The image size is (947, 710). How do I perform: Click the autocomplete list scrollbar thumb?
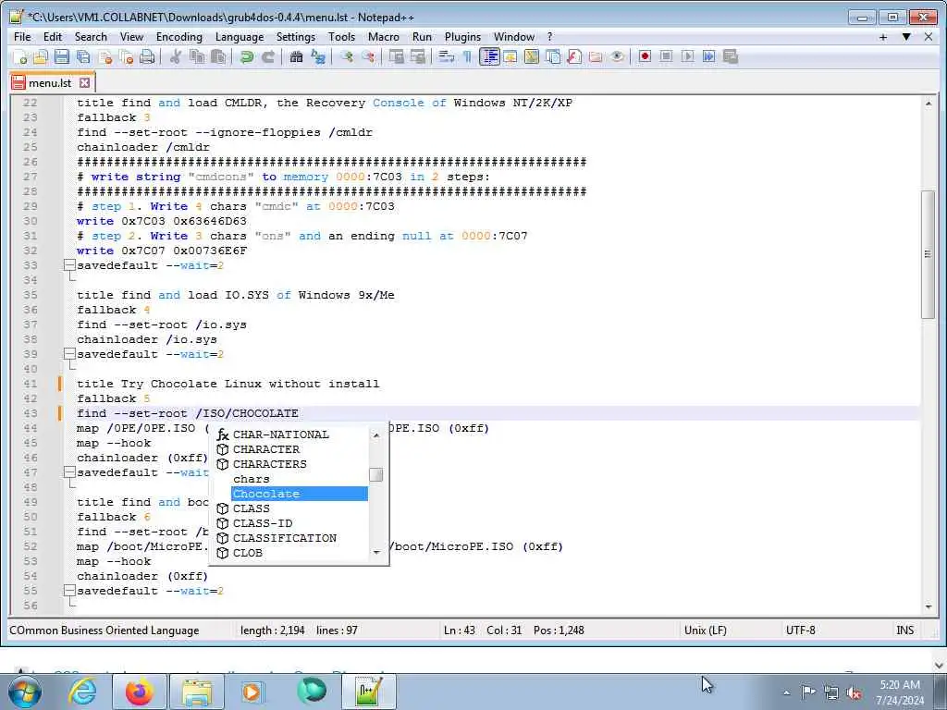(x=376, y=475)
